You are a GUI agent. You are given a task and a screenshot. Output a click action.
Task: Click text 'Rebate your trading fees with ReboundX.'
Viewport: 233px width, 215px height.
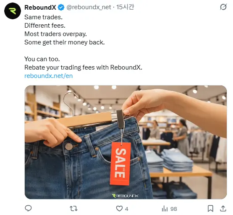(83, 67)
